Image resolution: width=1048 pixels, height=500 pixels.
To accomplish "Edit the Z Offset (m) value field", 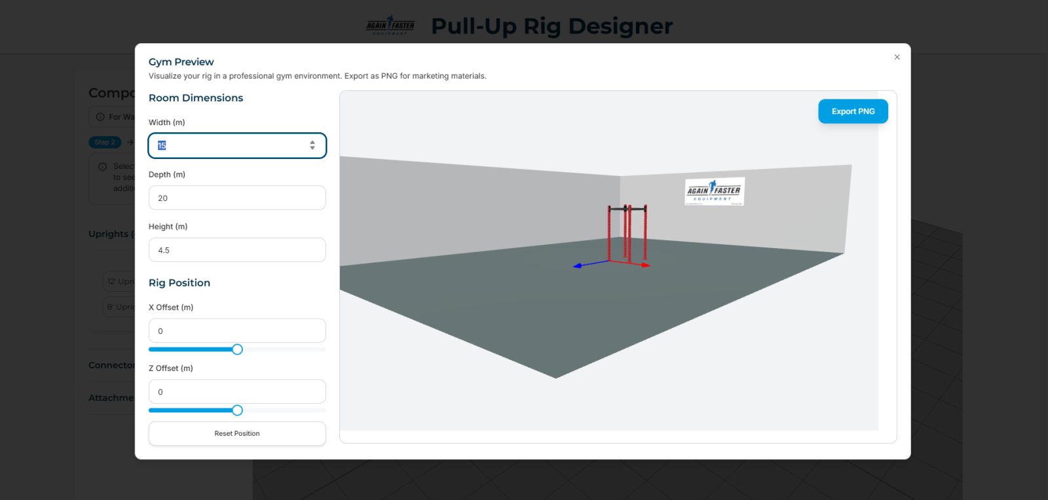I will [x=237, y=391].
